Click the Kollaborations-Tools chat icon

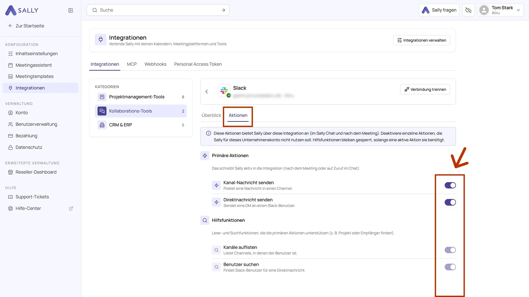coord(102,111)
